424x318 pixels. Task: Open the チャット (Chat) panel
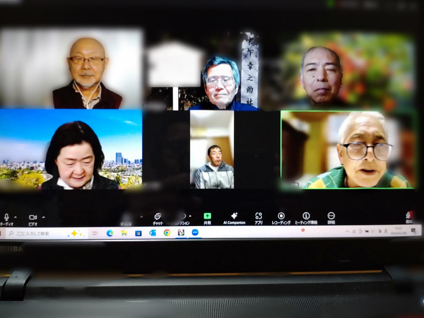157,216
